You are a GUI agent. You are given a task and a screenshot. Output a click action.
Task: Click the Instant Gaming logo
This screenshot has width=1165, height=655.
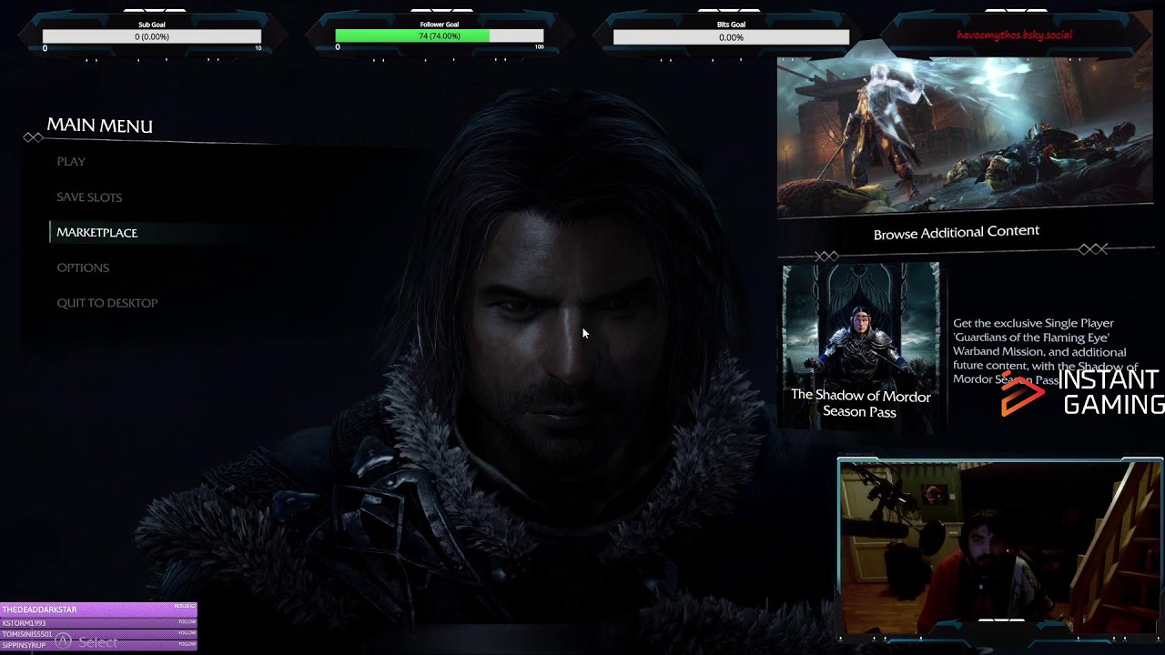(1081, 393)
